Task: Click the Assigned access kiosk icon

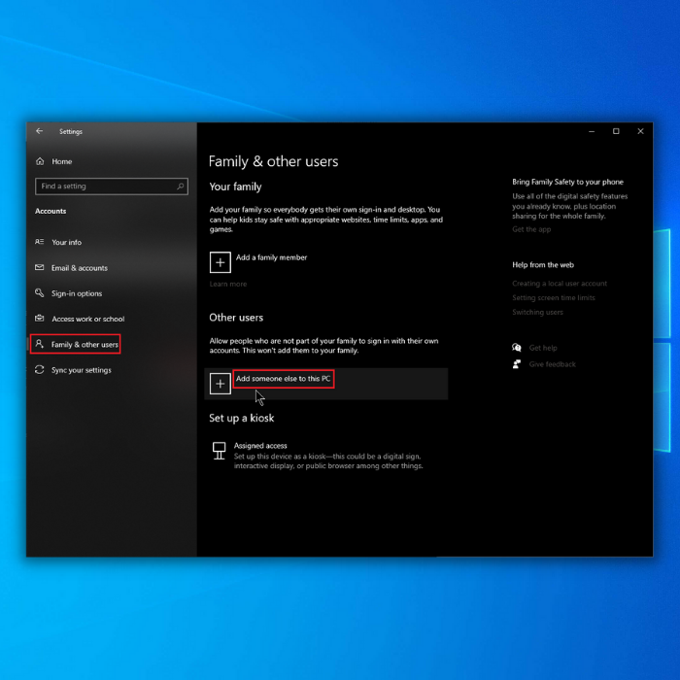Action: [219, 451]
